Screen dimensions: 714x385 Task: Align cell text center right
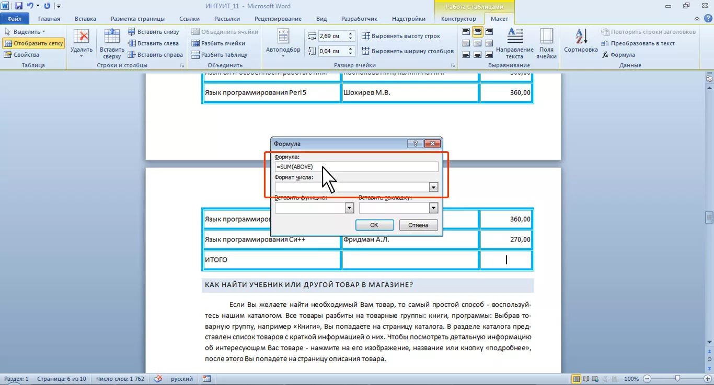pyautogui.click(x=489, y=43)
